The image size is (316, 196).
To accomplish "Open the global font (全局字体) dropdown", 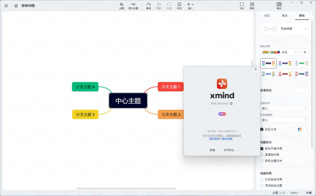I will (x=285, y=108).
